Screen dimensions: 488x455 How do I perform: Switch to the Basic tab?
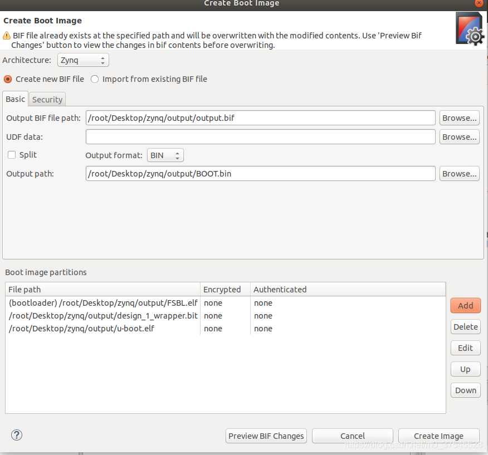[x=15, y=99]
